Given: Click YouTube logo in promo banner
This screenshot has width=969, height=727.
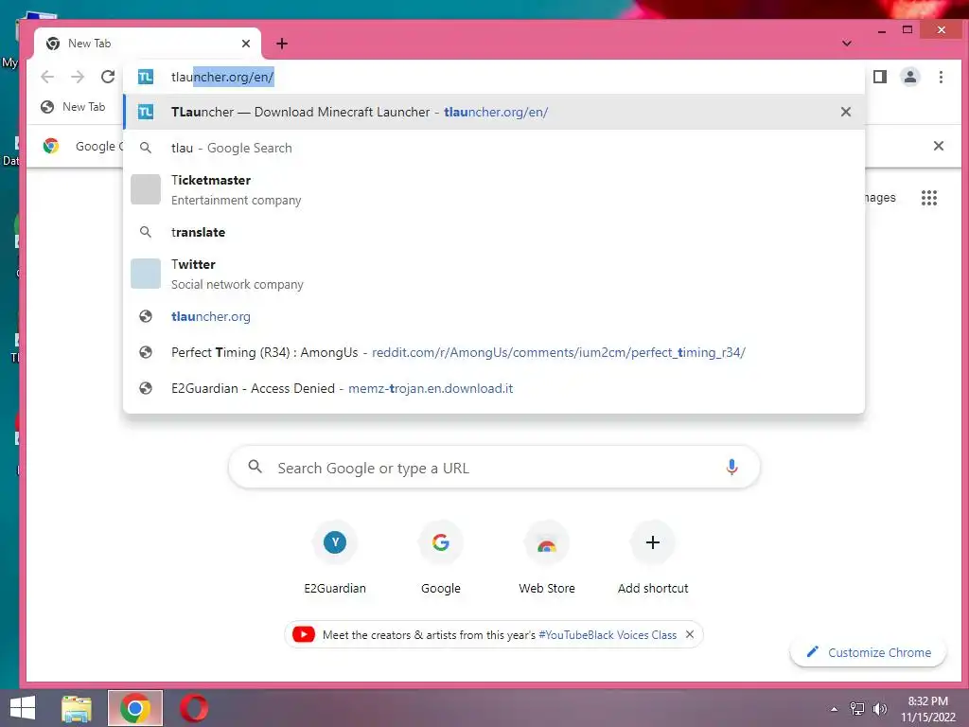Looking at the screenshot, I should [x=304, y=634].
